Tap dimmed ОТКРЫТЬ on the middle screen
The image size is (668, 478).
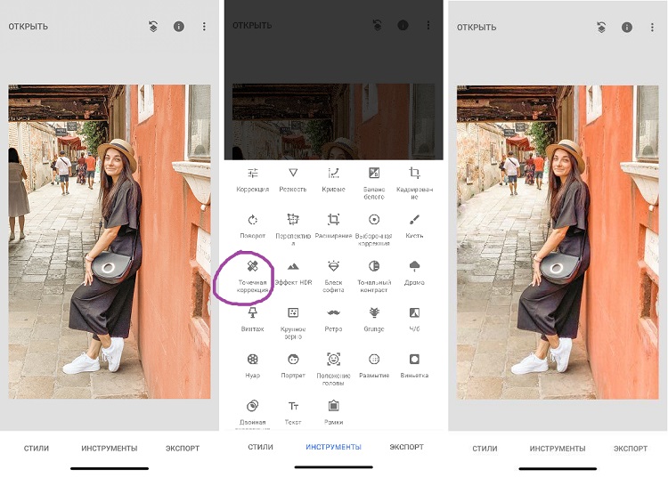click(x=252, y=26)
